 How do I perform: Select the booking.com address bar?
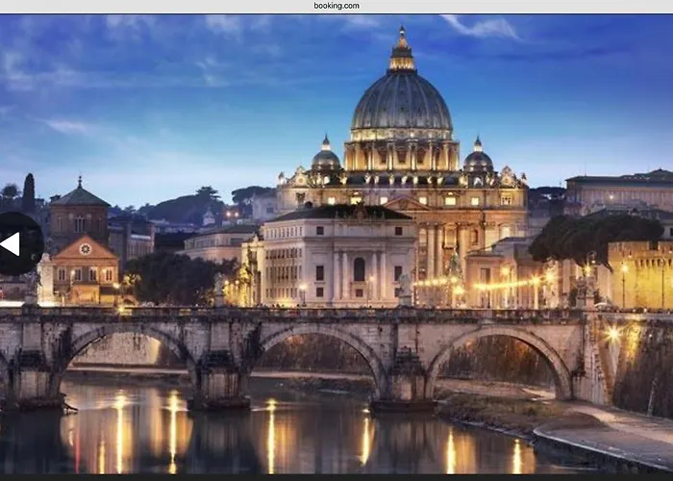pos(336,6)
